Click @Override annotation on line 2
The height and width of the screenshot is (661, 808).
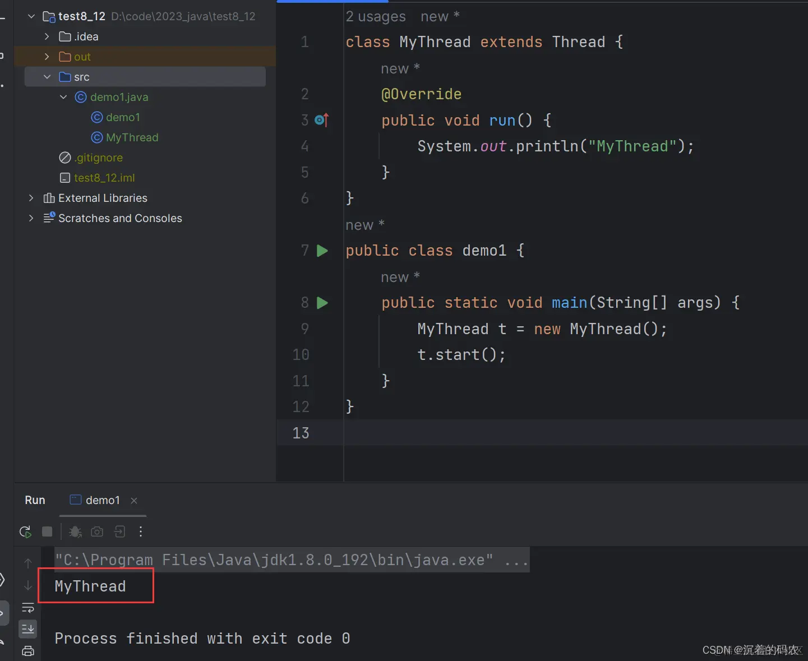[x=422, y=94]
